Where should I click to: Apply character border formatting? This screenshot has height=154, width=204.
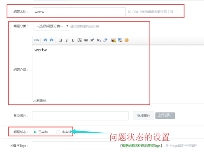80,40
